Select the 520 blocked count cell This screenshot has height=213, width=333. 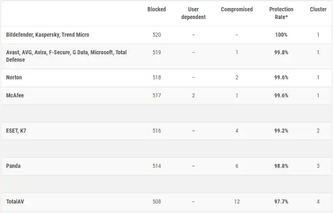[x=157, y=35]
